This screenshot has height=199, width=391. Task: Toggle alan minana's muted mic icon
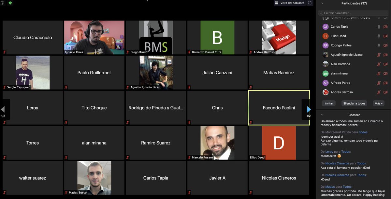point(379,74)
